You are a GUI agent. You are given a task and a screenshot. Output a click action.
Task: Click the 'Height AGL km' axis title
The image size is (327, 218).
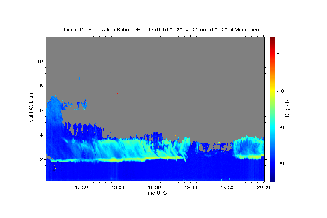[x=31, y=109]
